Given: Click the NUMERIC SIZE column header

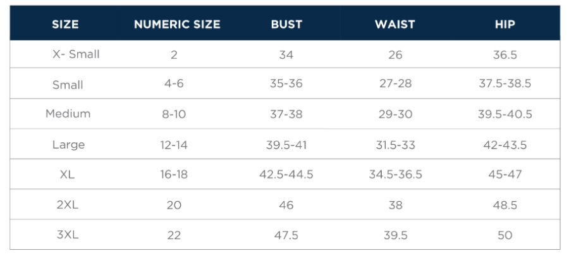Looking at the screenshot, I should pos(177,25).
